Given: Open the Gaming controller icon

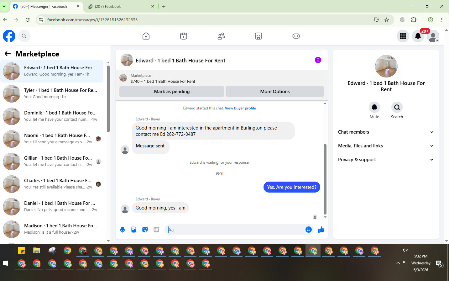Looking at the screenshot, I should pyautogui.click(x=296, y=36).
